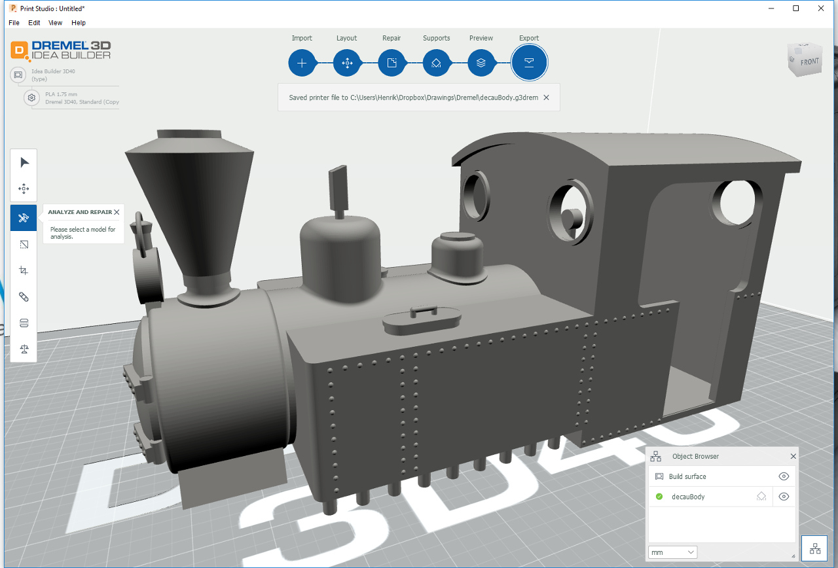Click the Object Browser title text
Screen dimensions: 838x568
[695, 456]
